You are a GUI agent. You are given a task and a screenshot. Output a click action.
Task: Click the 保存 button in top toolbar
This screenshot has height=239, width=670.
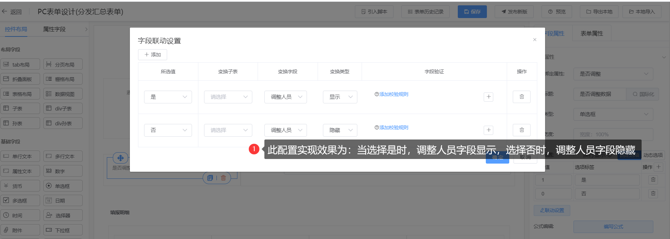coord(472,12)
